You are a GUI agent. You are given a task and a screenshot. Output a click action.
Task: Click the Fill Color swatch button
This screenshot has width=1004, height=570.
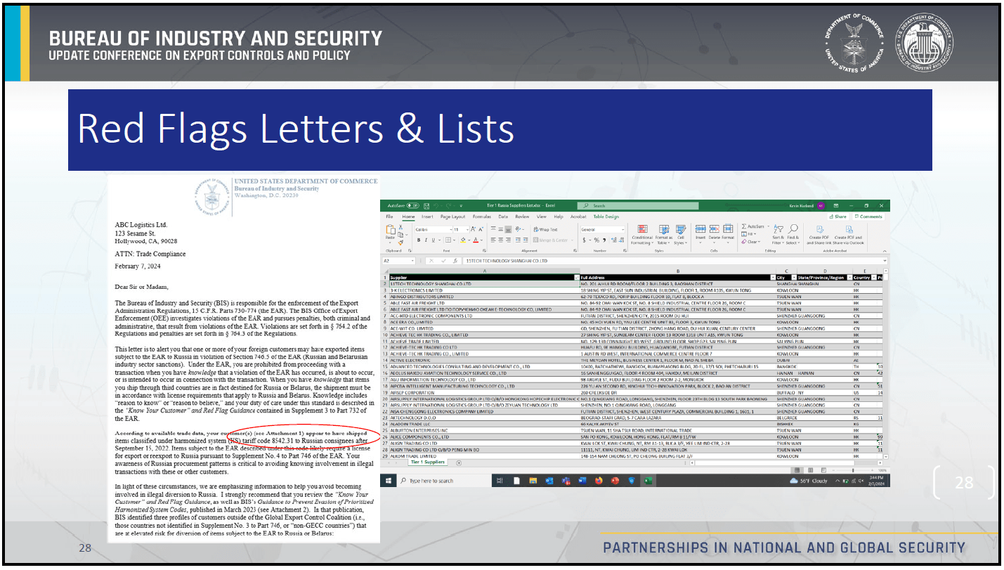[x=463, y=240]
